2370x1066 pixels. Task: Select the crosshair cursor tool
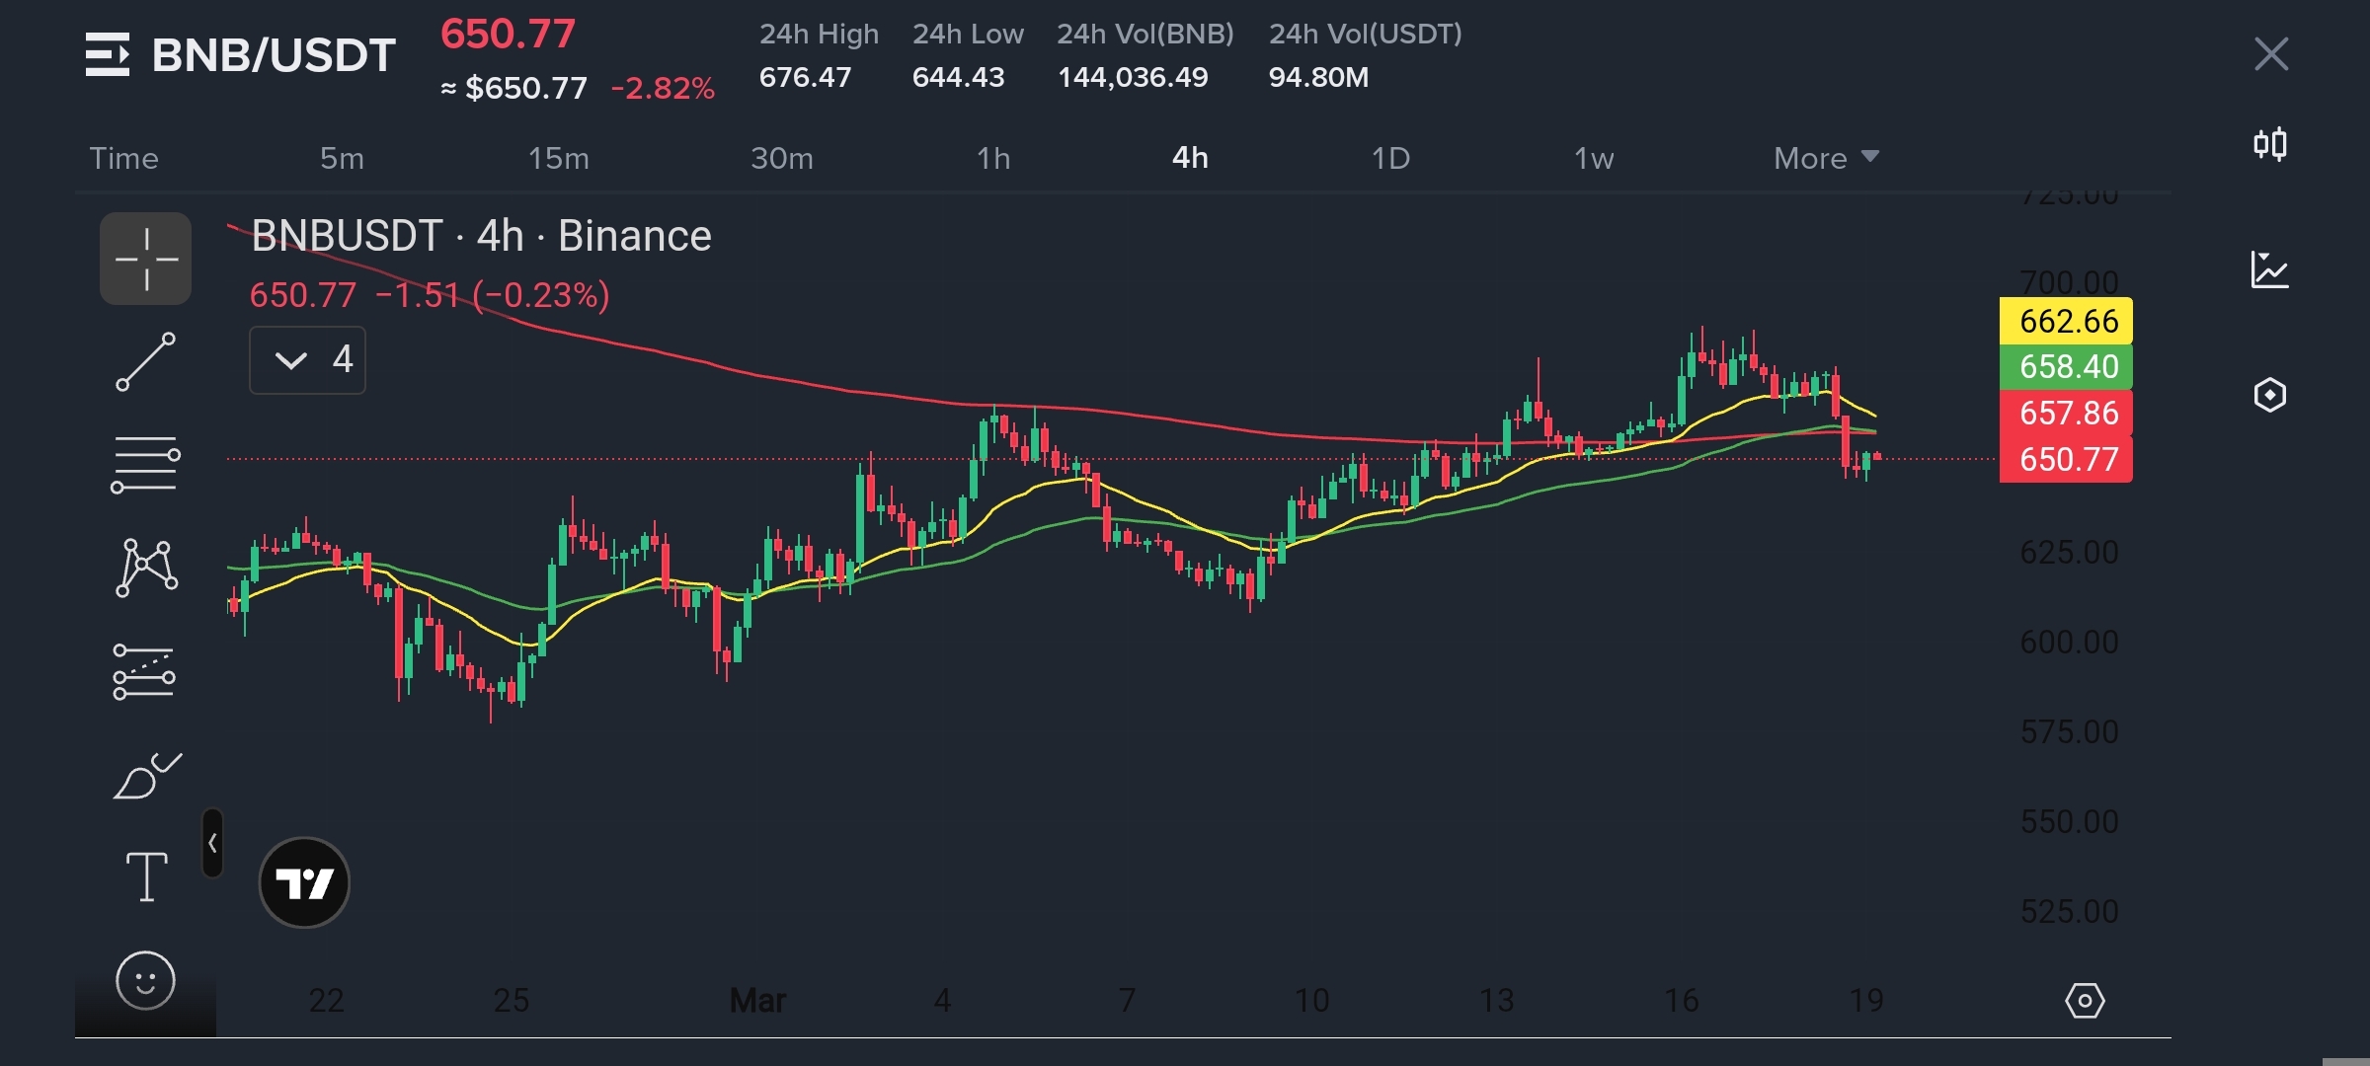(145, 259)
